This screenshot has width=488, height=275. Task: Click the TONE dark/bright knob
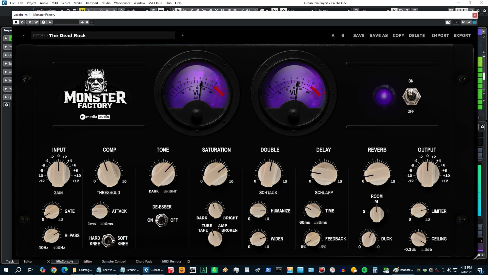[163, 174]
